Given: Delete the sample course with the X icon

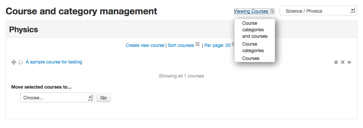Looking at the screenshot, I should pyautogui.click(x=343, y=62).
